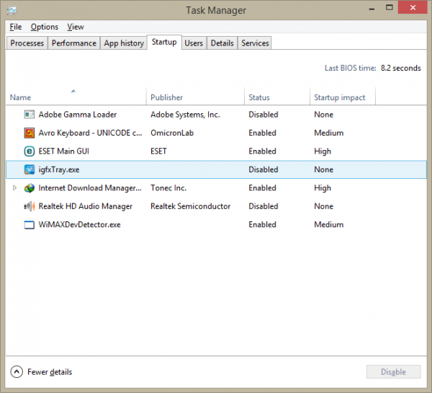Collapse view with Fewer details arrow icon

pyautogui.click(x=17, y=372)
